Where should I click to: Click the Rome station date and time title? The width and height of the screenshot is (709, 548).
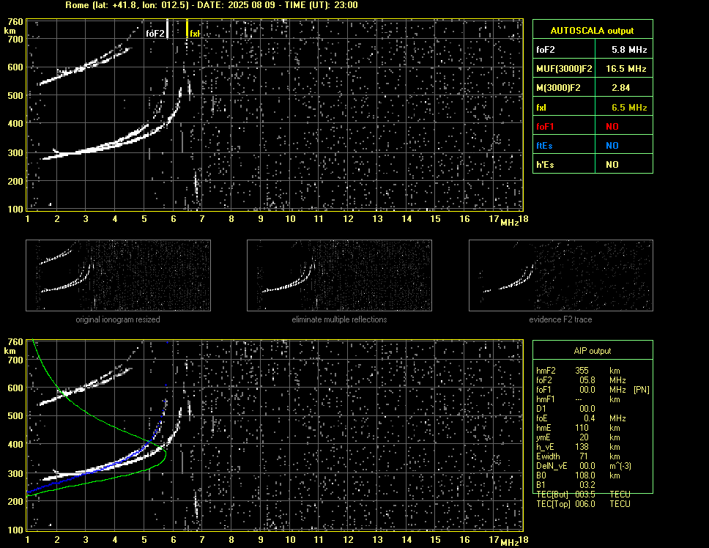tap(212, 5)
